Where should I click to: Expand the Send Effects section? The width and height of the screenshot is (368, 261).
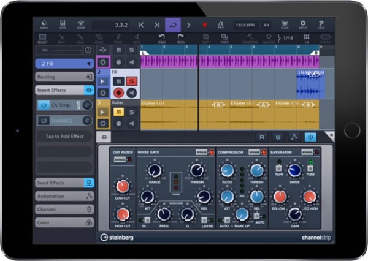point(64,183)
